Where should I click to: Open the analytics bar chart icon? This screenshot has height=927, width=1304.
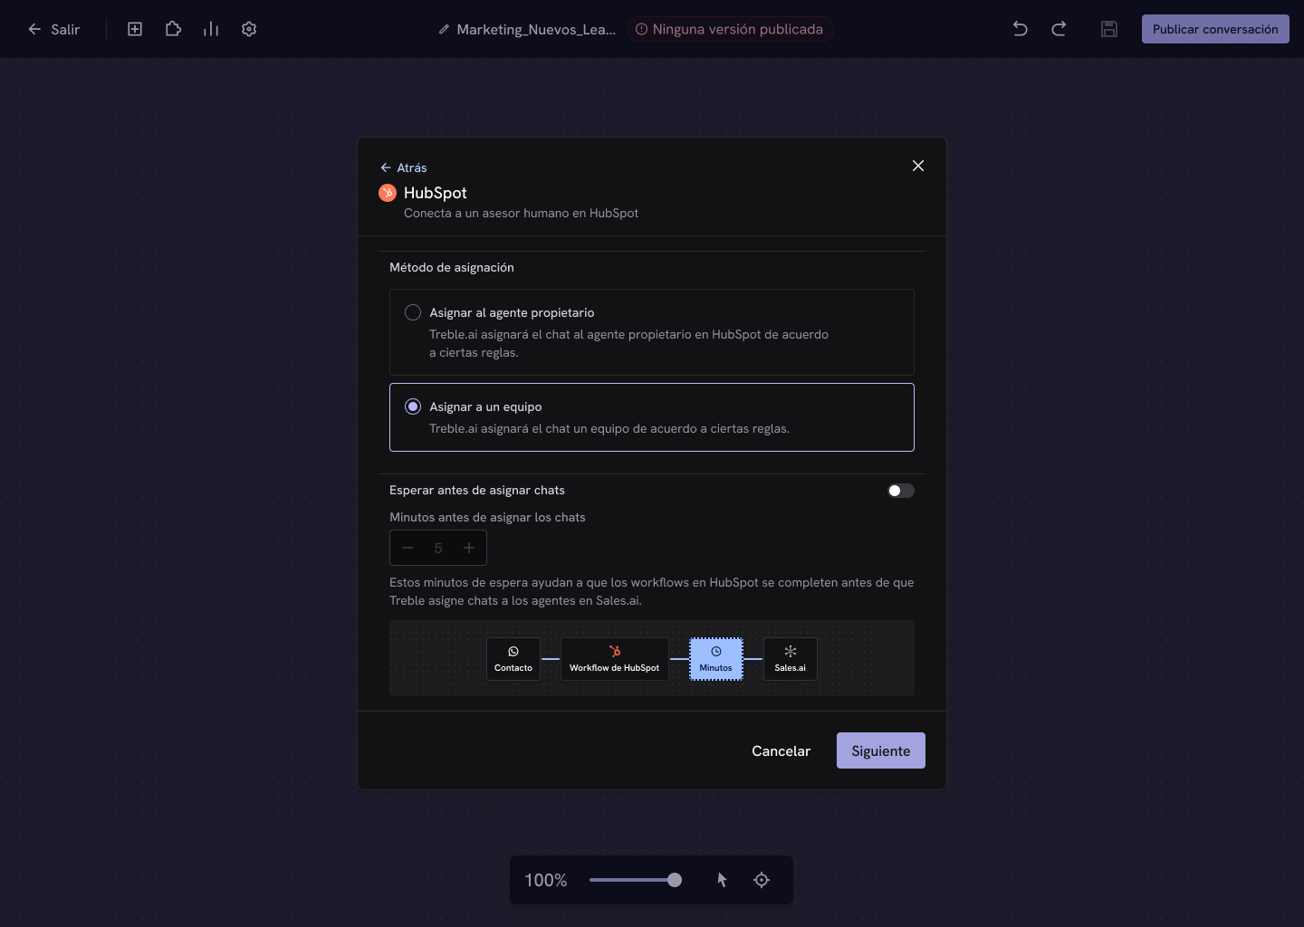pyautogui.click(x=211, y=29)
